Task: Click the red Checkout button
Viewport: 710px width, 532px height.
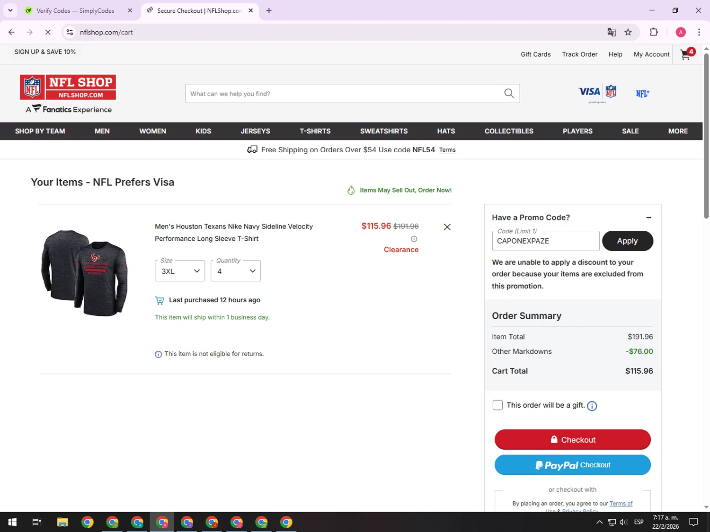Action: 573,440
